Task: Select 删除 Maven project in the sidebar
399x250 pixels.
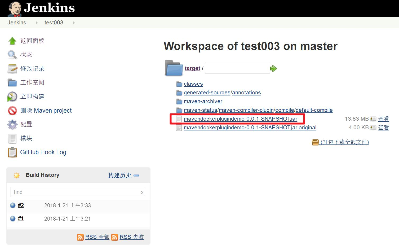Action: pos(46,111)
